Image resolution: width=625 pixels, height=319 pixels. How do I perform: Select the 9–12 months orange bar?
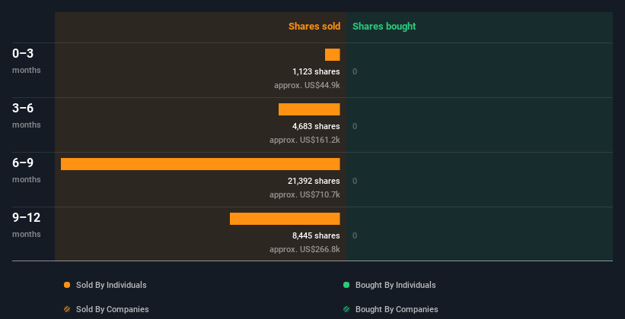[x=285, y=219]
